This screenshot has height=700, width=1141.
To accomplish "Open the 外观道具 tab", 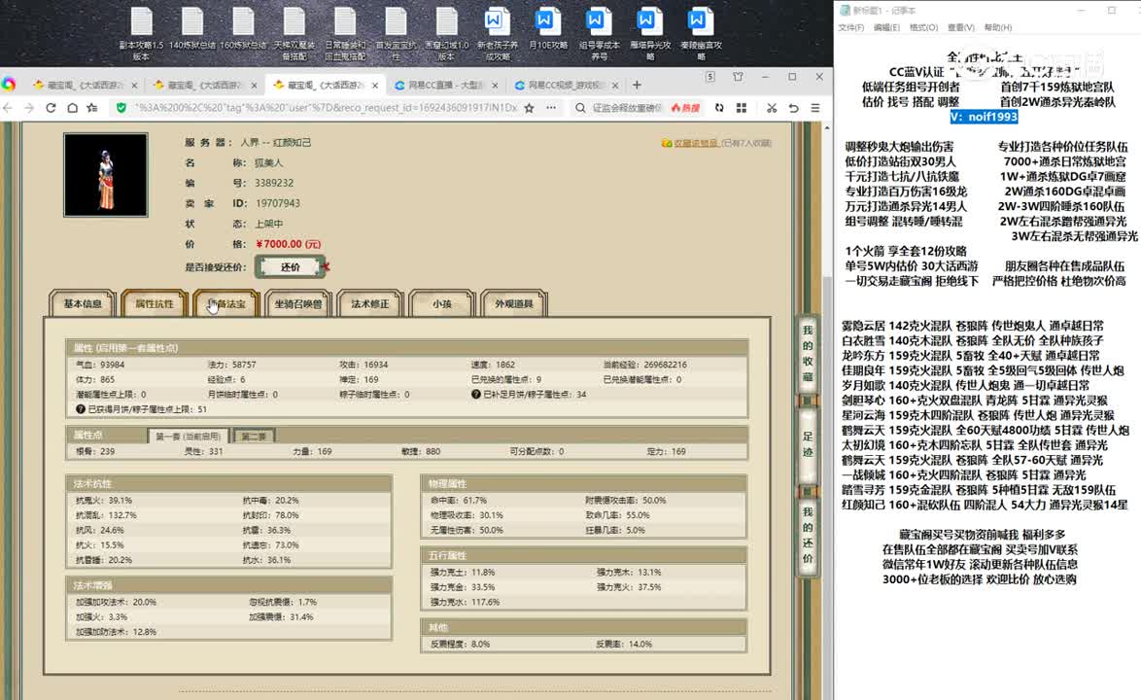I will coord(514,303).
